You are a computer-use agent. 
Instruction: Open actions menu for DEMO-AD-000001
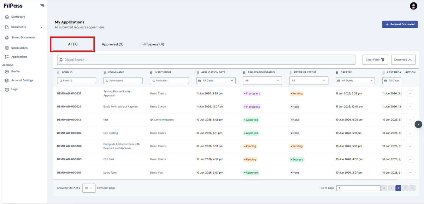pyautogui.click(x=410, y=173)
